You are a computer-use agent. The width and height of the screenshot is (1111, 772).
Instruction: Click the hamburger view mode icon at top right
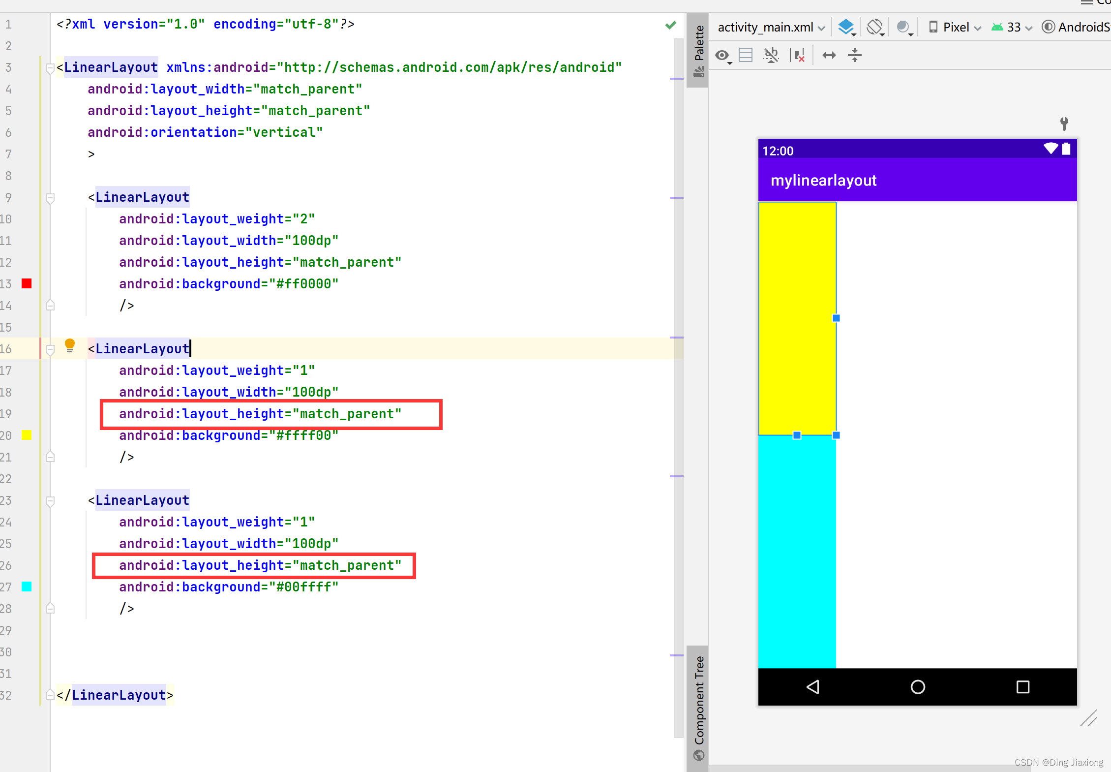[1086, 3]
